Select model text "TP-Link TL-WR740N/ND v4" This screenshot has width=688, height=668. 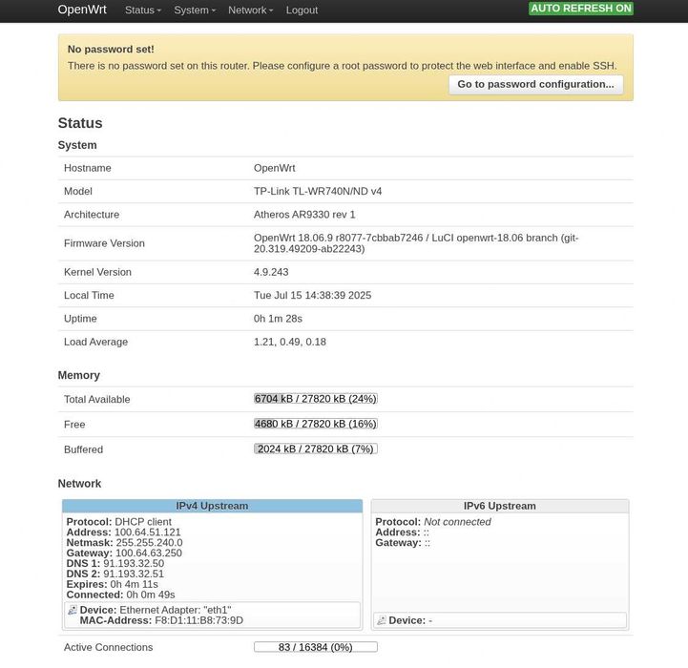pyautogui.click(x=318, y=192)
